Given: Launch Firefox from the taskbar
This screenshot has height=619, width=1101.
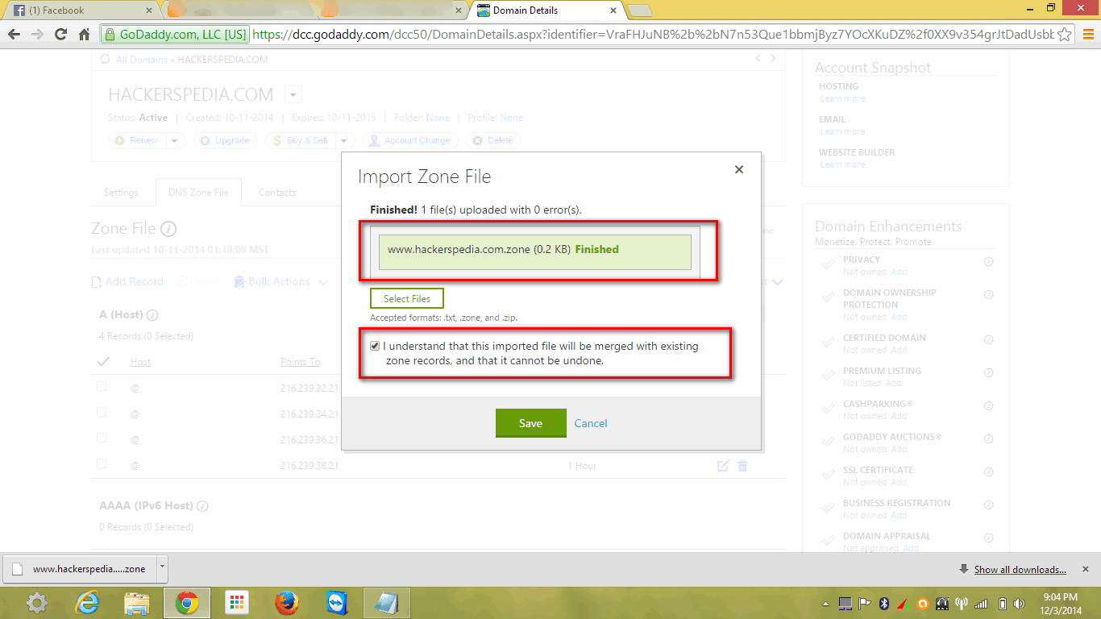Looking at the screenshot, I should (287, 603).
